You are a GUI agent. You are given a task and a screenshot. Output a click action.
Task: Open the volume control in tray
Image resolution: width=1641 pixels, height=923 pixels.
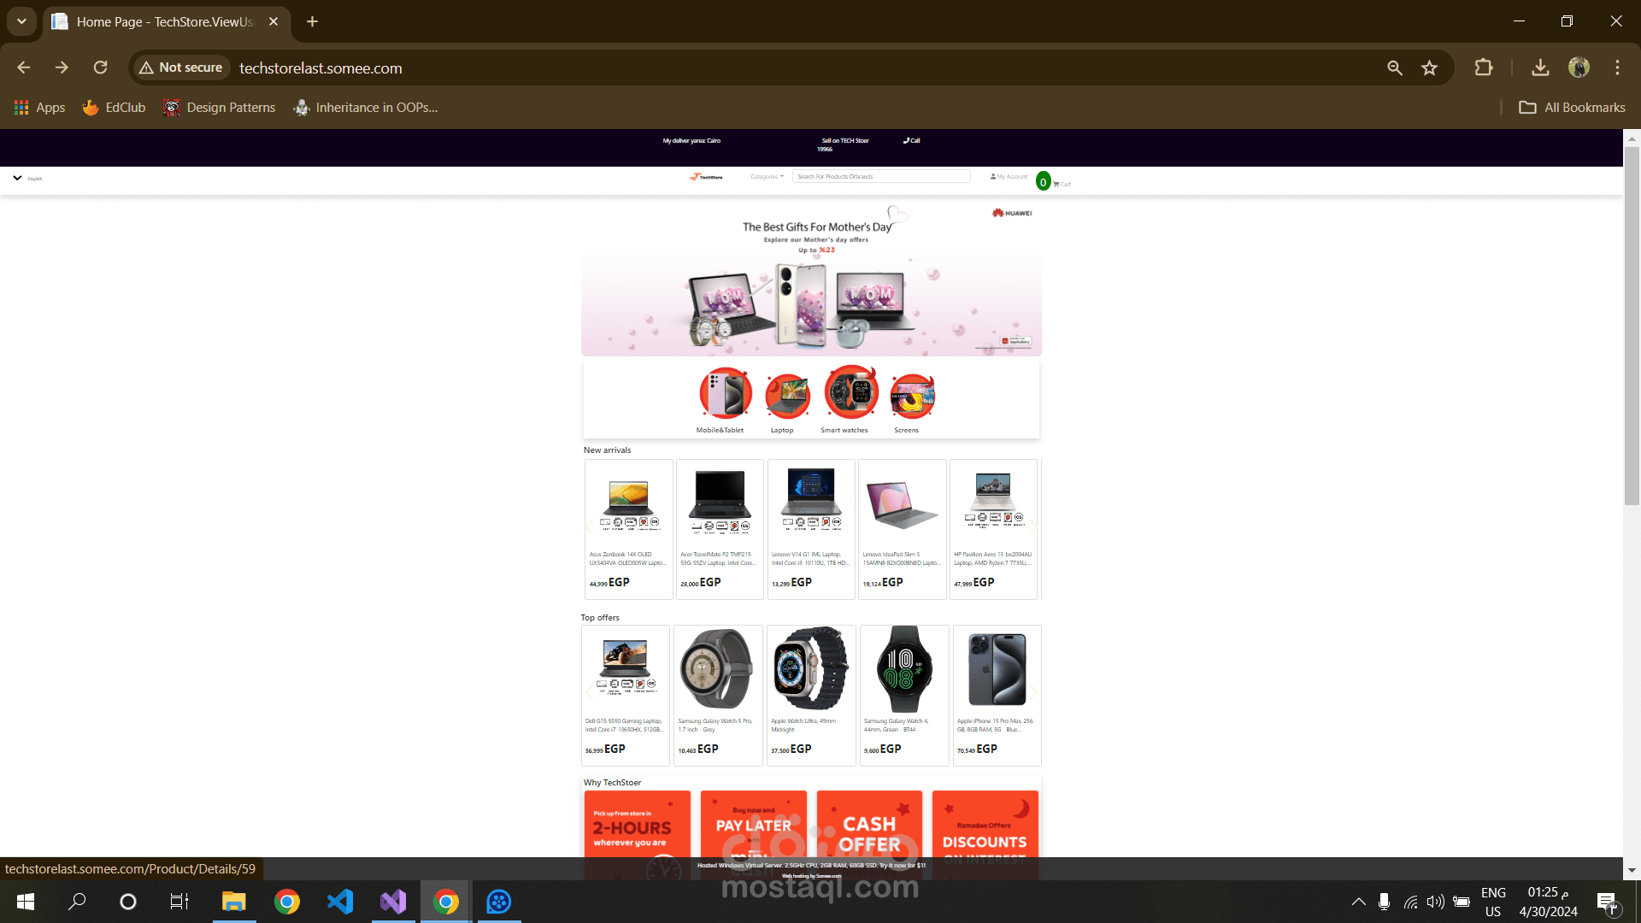pyautogui.click(x=1435, y=902)
